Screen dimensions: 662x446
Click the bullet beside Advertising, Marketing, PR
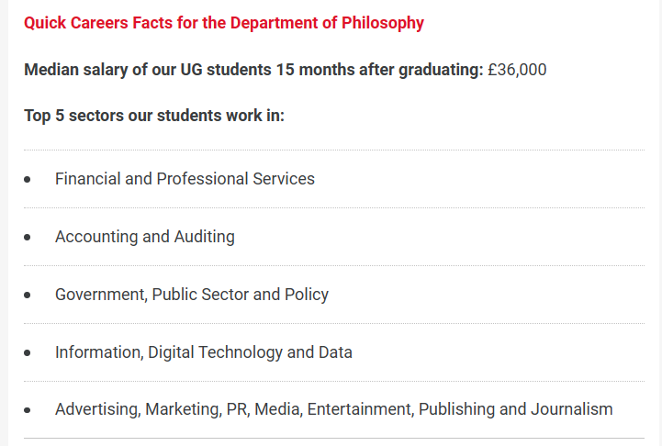(28, 411)
